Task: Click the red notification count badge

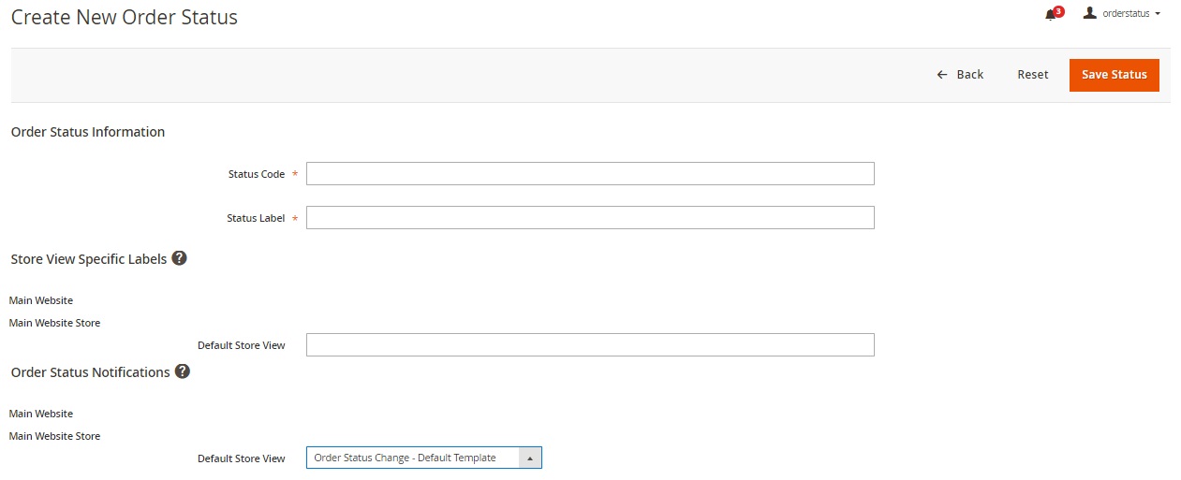Action: tap(1058, 11)
